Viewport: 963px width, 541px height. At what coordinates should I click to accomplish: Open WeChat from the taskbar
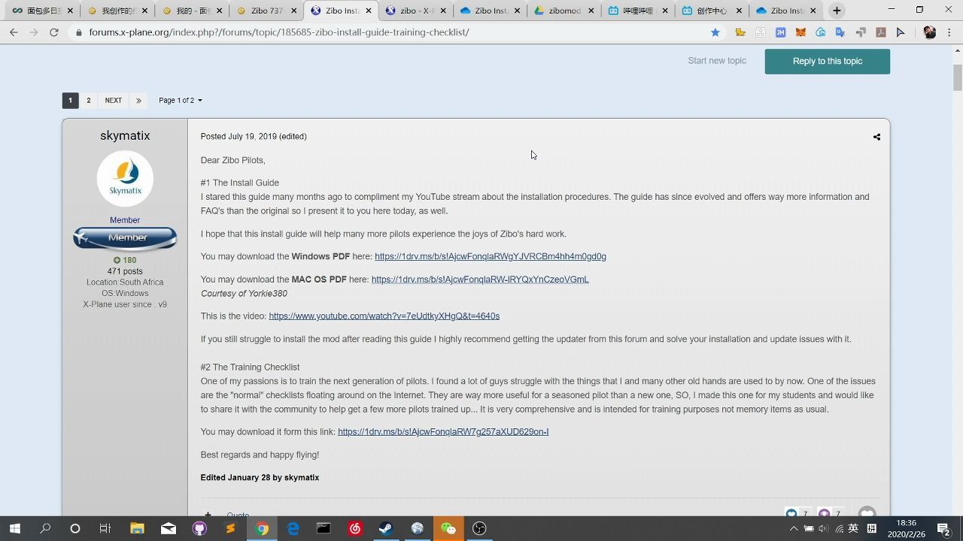tap(448, 528)
